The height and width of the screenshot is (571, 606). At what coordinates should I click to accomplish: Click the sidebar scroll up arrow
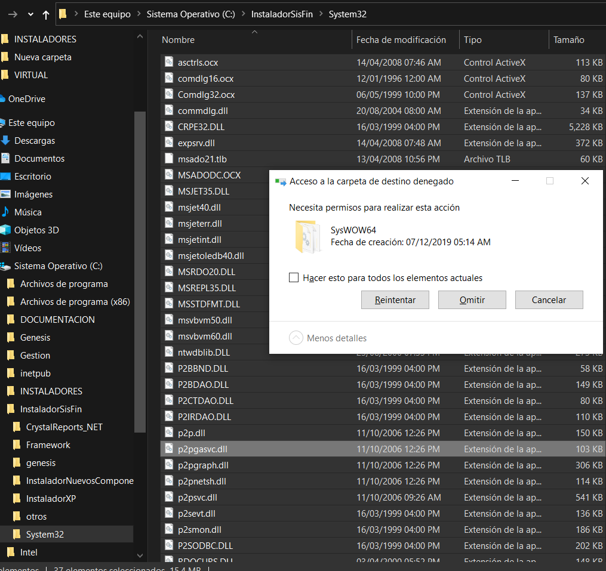140,37
